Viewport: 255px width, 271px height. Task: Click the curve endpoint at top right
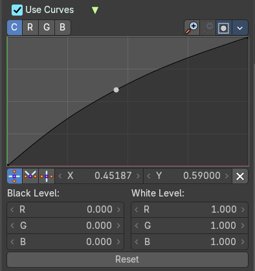(247, 38)
